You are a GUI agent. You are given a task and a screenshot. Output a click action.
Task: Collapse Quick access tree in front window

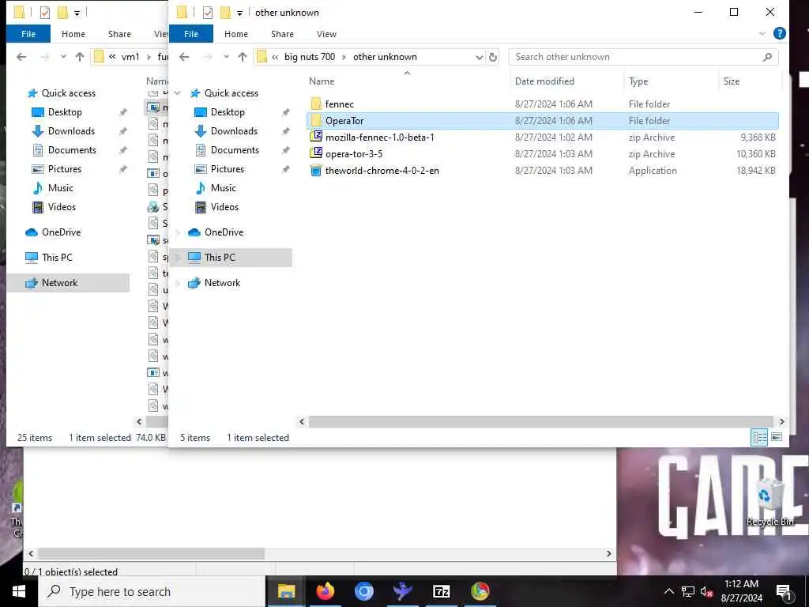tap(178, 93)
